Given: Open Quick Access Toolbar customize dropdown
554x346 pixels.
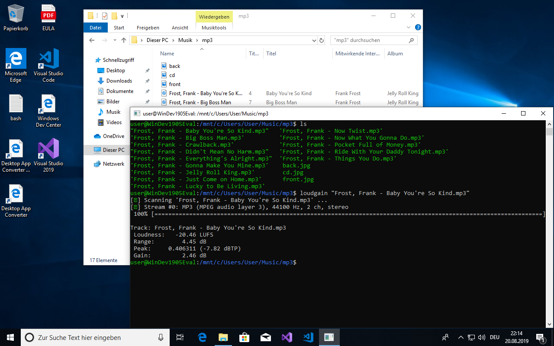Looking at the screenshot, I should click(x=122, y=16).
